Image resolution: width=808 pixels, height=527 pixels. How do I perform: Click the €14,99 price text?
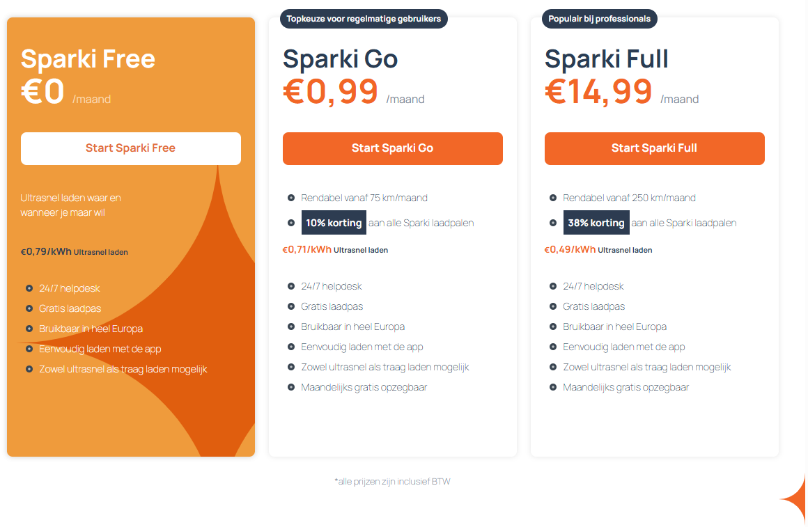coord(598,92)
